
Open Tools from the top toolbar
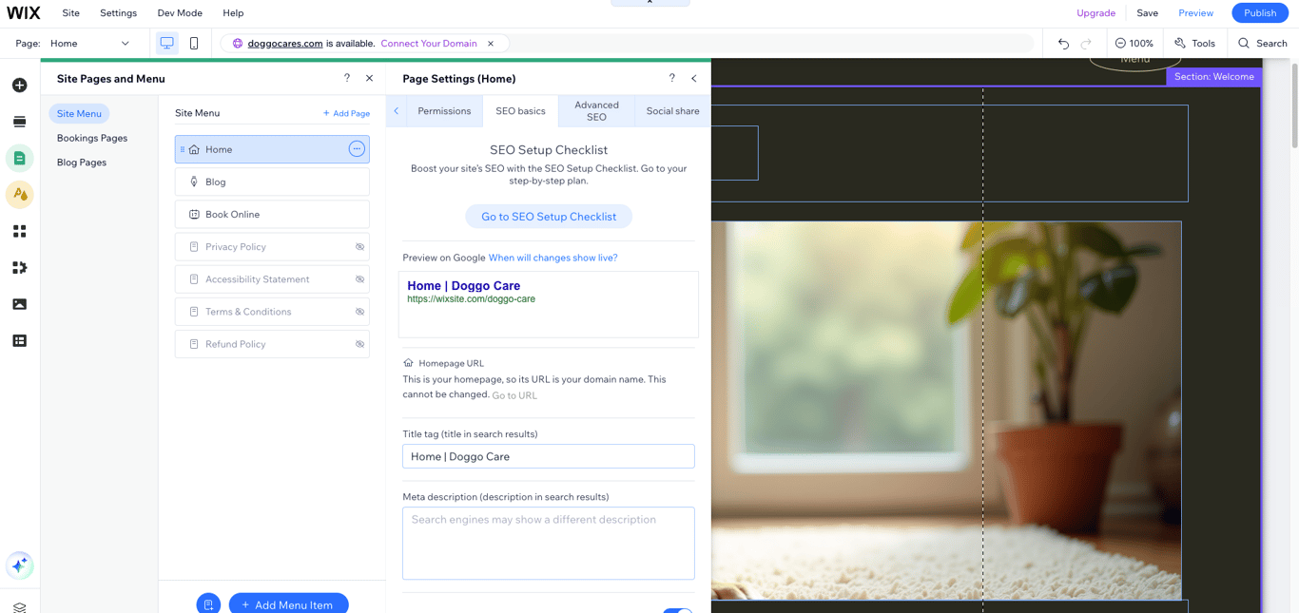(x=1194, y=43)
